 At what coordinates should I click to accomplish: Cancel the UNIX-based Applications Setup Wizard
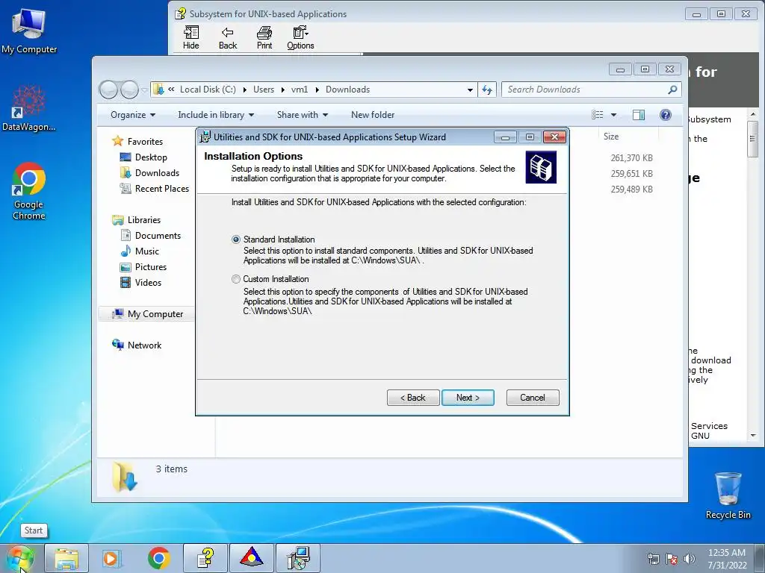tap(533, 398)
